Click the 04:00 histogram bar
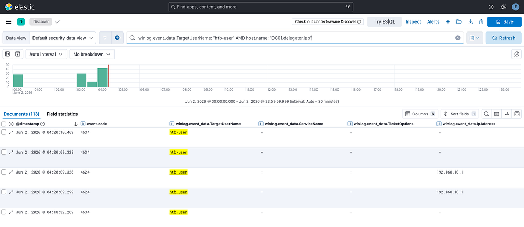The height and width of the screenshot is (227, 524). [103, 78]
